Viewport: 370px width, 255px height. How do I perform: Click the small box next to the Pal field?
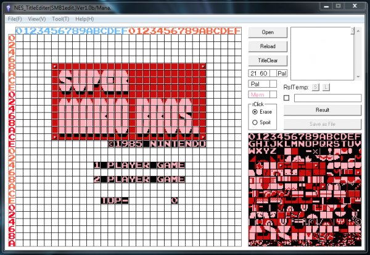[x=273, y=84]
